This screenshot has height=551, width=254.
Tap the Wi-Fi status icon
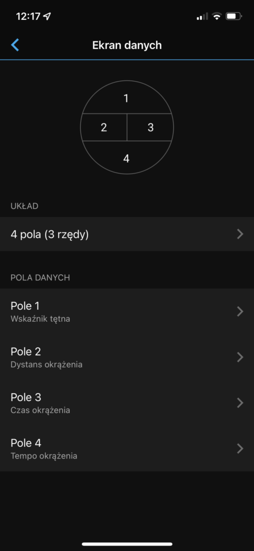[x=217, y=16]
